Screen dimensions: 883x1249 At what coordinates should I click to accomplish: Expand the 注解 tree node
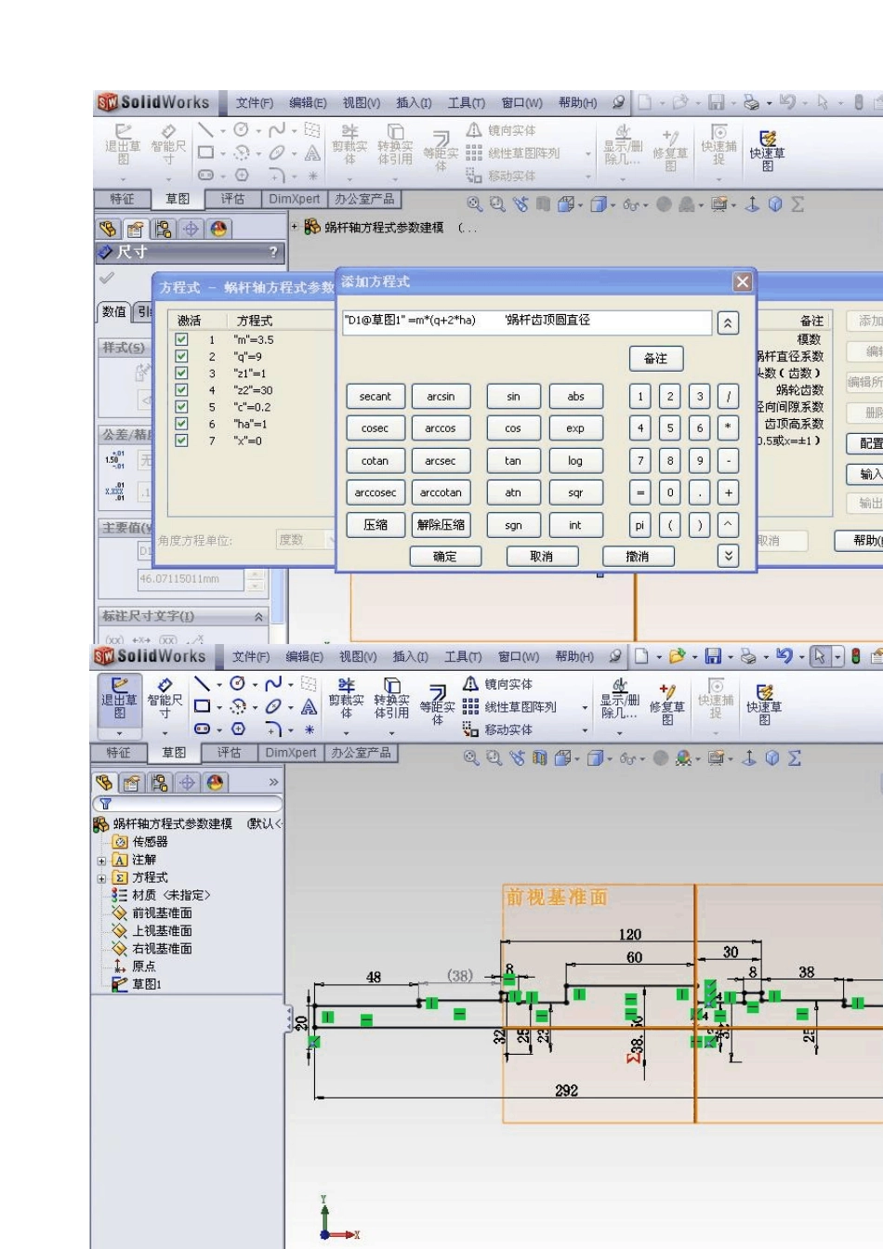[101, 861]
